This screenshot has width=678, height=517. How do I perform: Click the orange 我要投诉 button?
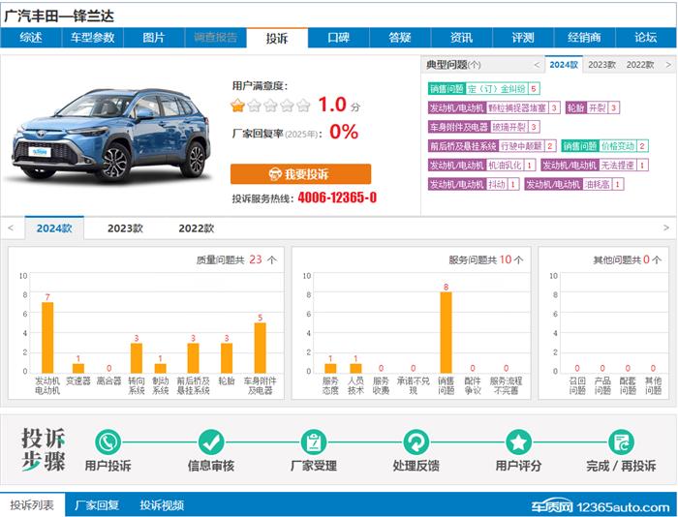click(300, 174)
